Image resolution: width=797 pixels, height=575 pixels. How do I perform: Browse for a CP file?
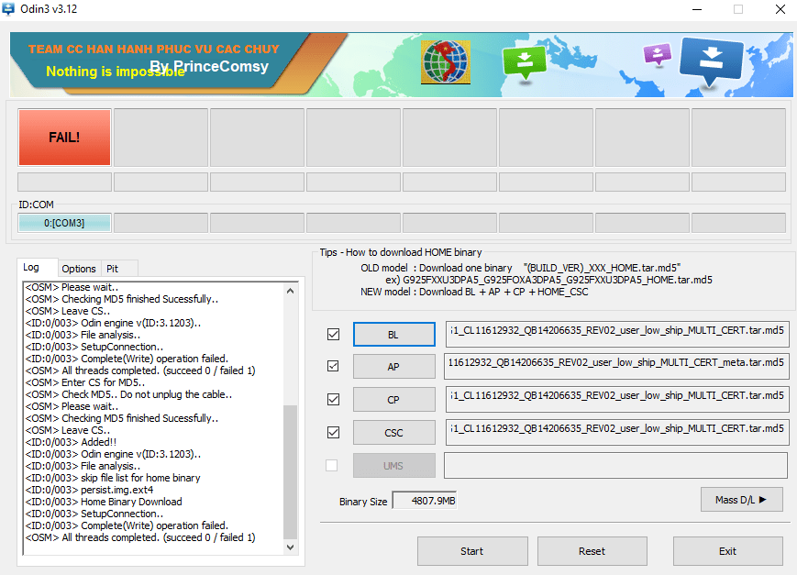pos(394,400)
